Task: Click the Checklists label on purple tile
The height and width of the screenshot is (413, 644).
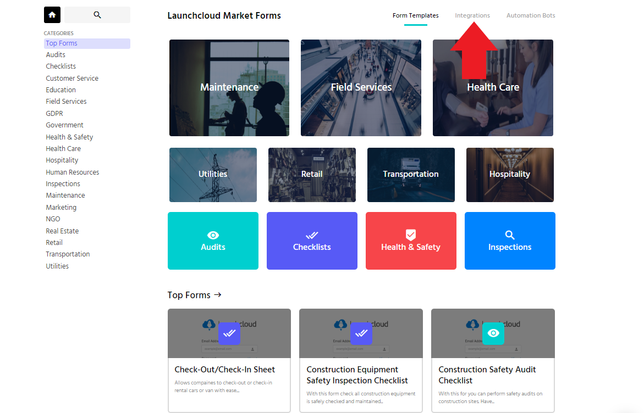Action: [312, 247]
